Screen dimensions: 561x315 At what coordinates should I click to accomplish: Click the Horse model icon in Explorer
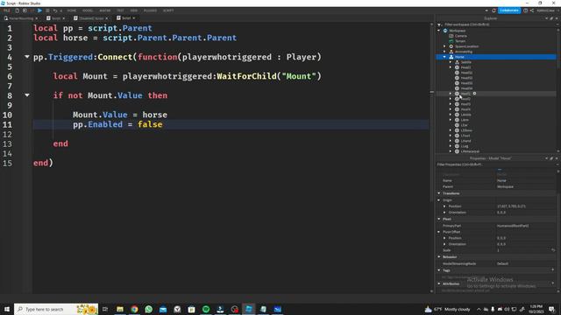click(451, 57)
